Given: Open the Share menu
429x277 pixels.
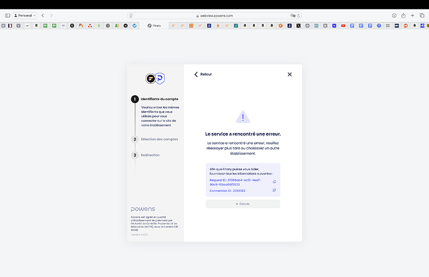Looking at the screenshot, I should tap(404, 16).
